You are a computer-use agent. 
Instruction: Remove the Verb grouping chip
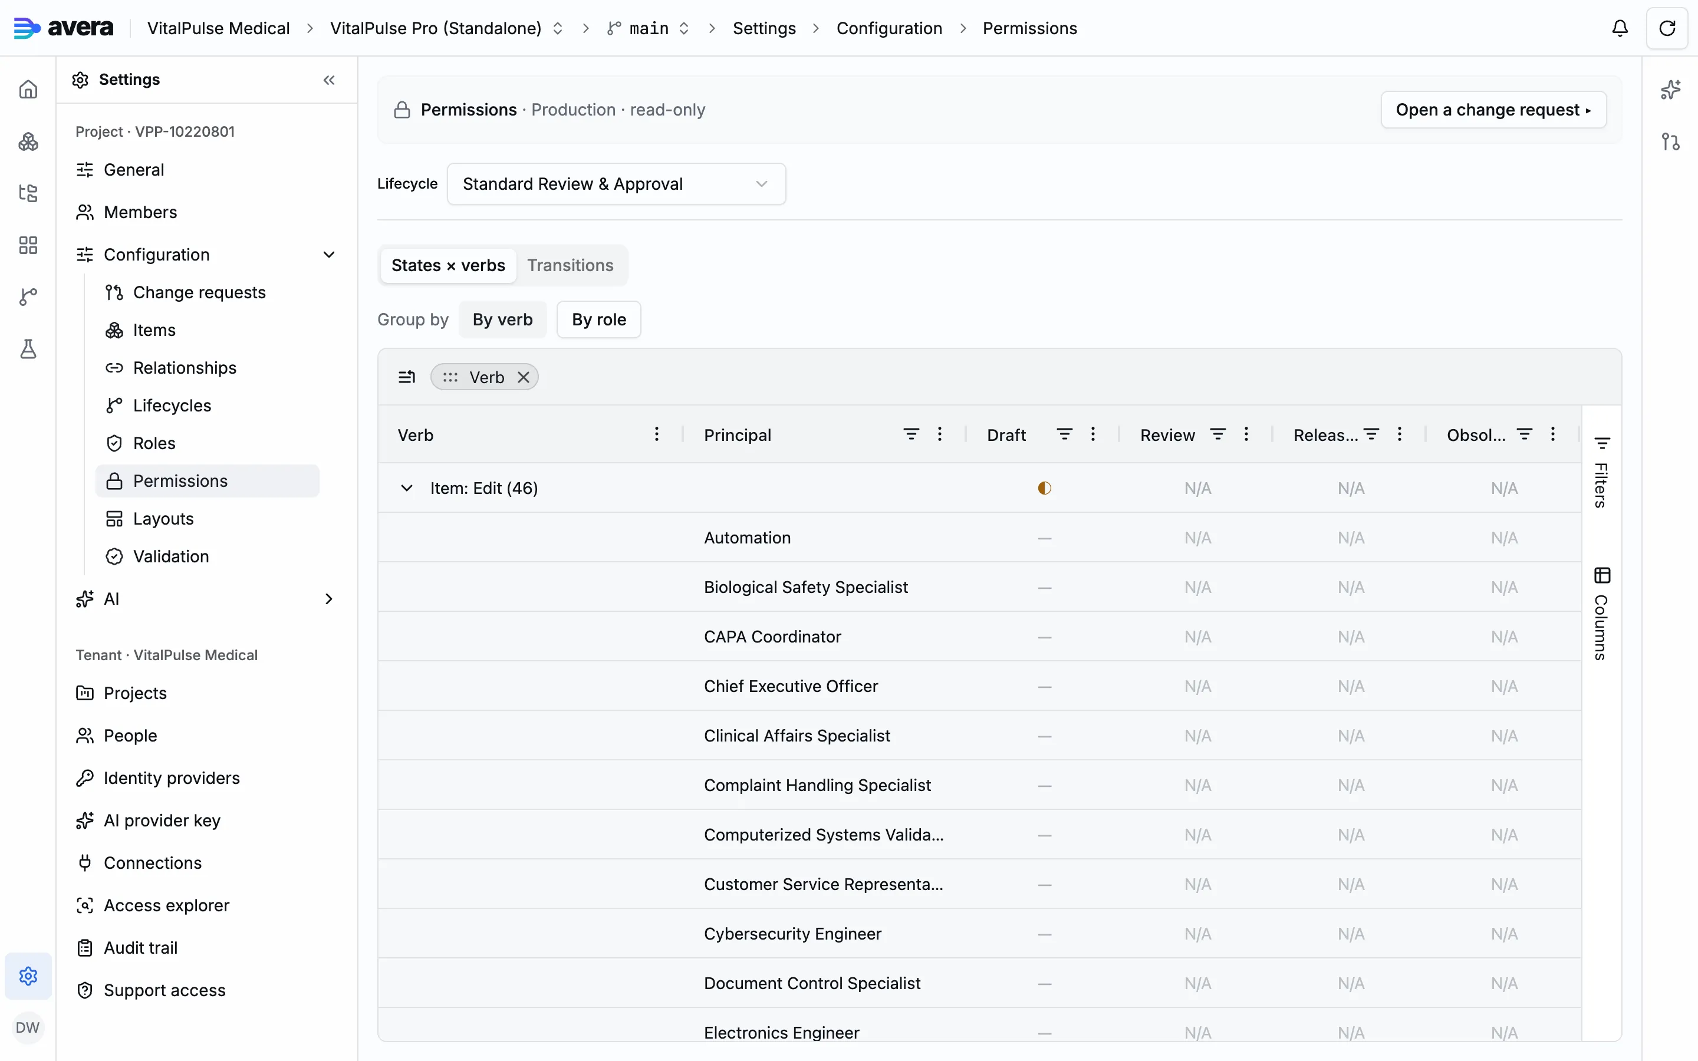click(x=524, y=377)
